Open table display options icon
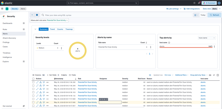 tap(214, 75)
